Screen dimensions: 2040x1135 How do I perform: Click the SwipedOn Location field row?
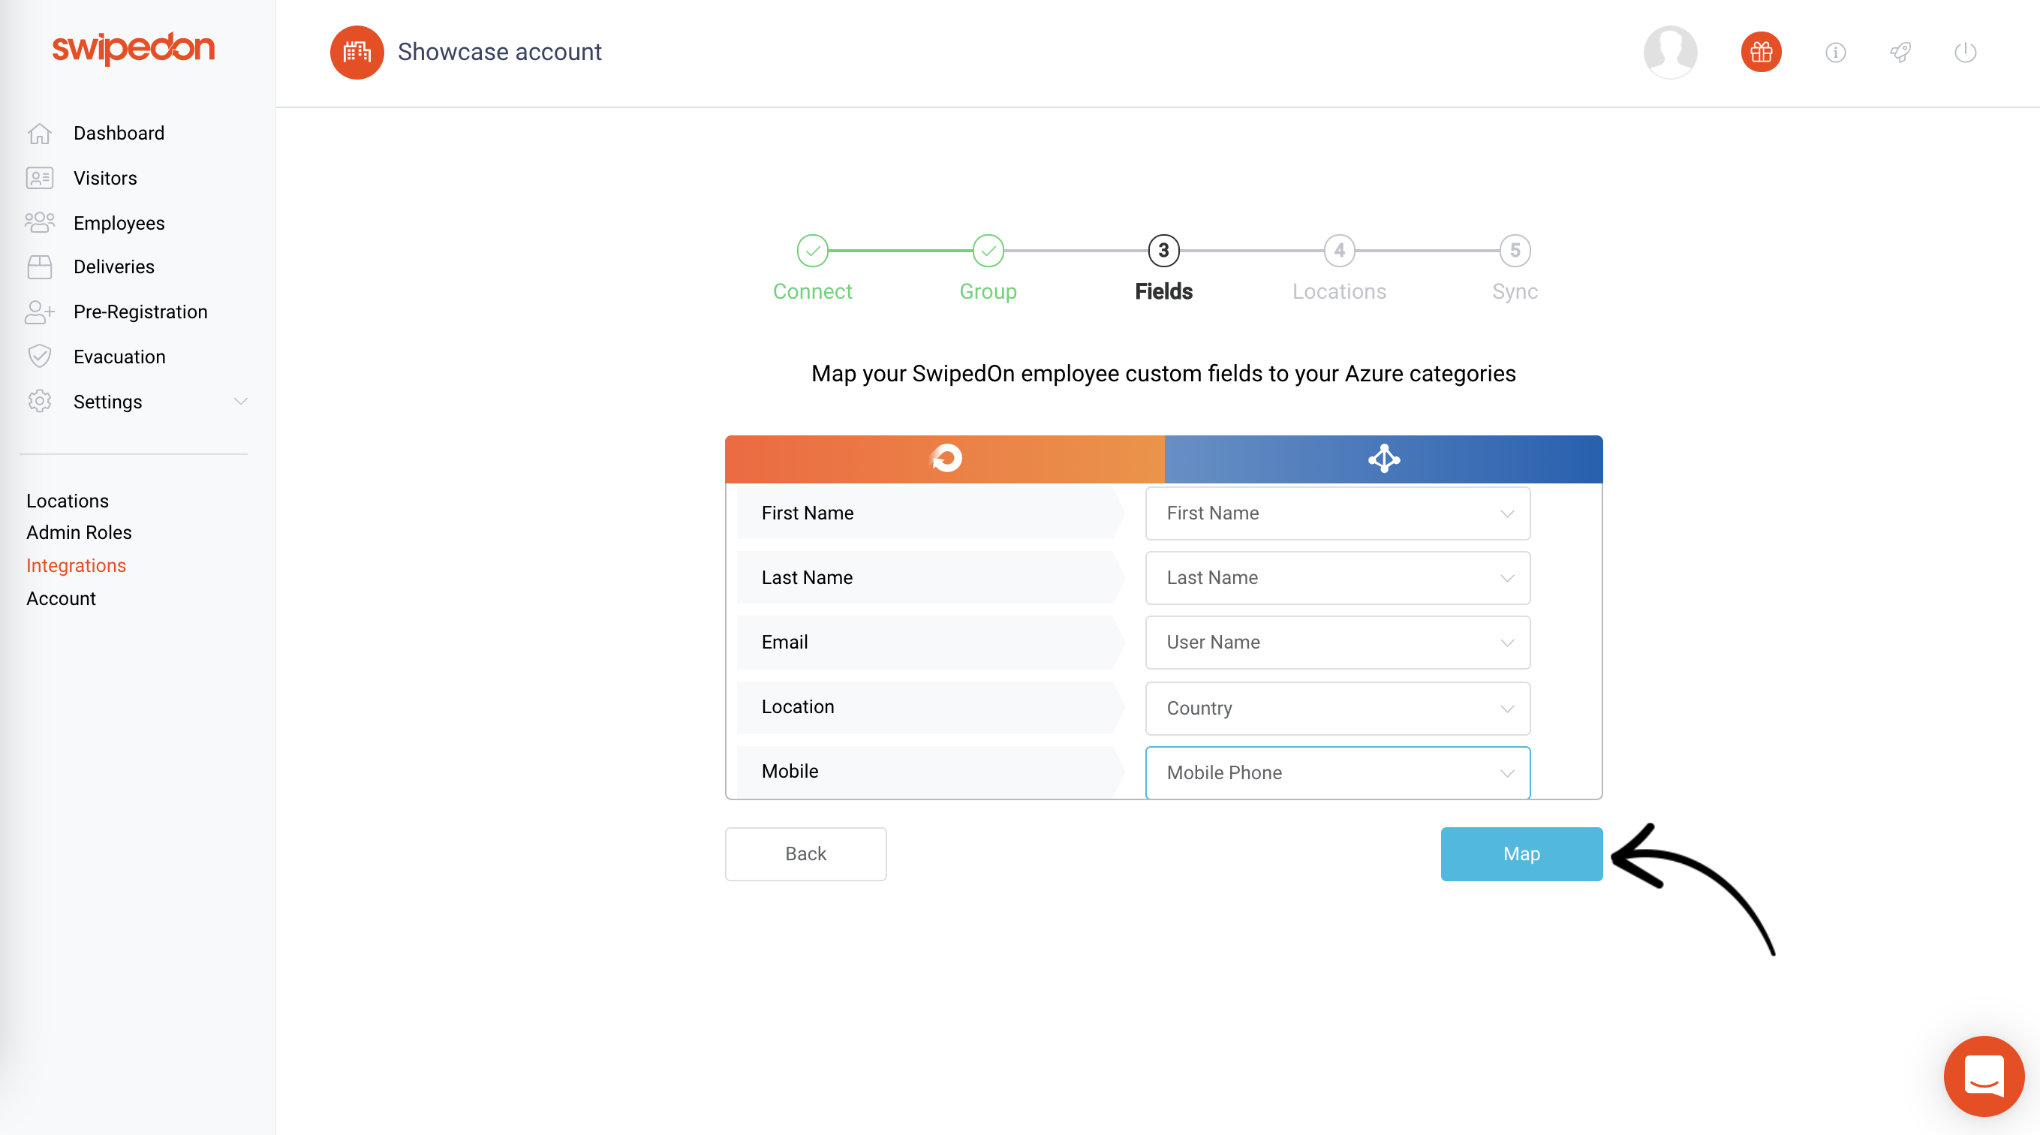click(931, 707)
